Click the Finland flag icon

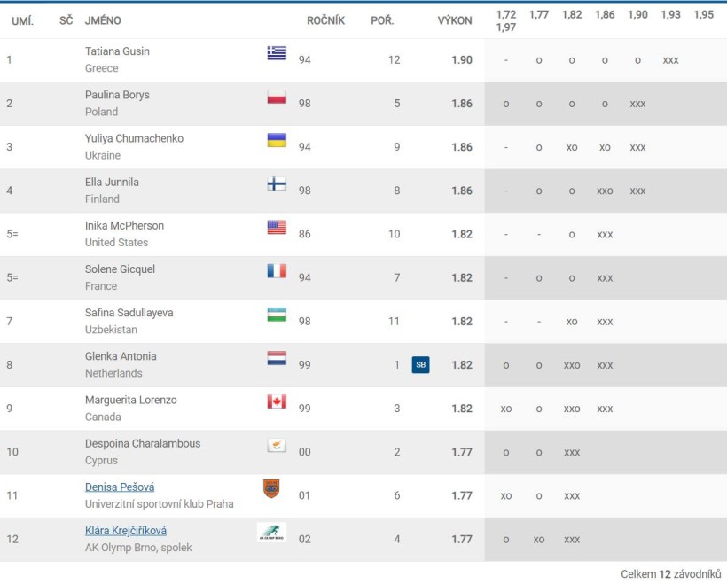click(x=277, y=183)
